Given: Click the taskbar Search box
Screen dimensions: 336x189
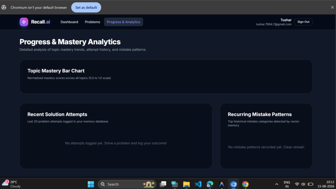Looking at the screenshot, I should click(x=127, y=184).
